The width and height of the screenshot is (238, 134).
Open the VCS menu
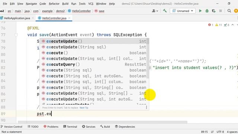point(91,4)
